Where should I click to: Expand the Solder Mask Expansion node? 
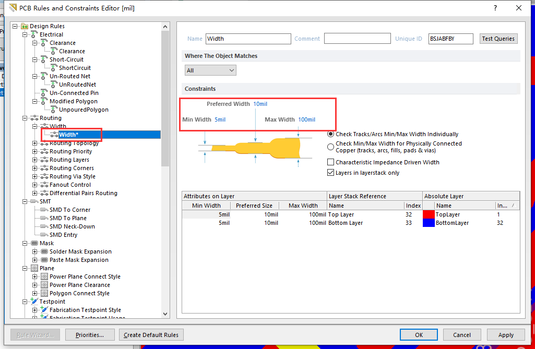click(x=35, y=251)
